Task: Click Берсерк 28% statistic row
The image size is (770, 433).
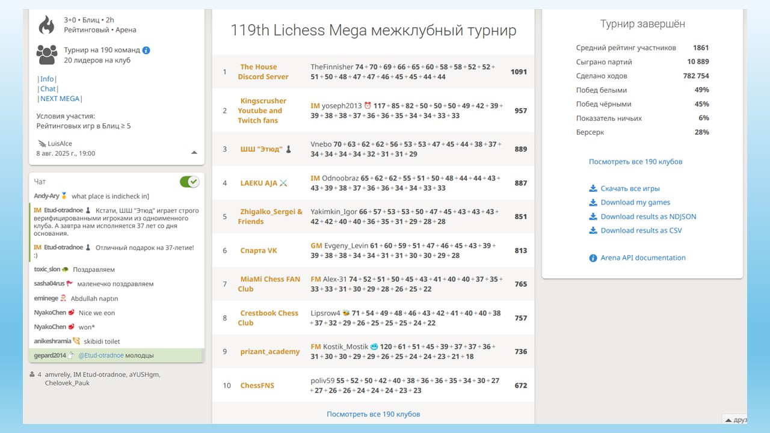Action: [x=642, y=132]
